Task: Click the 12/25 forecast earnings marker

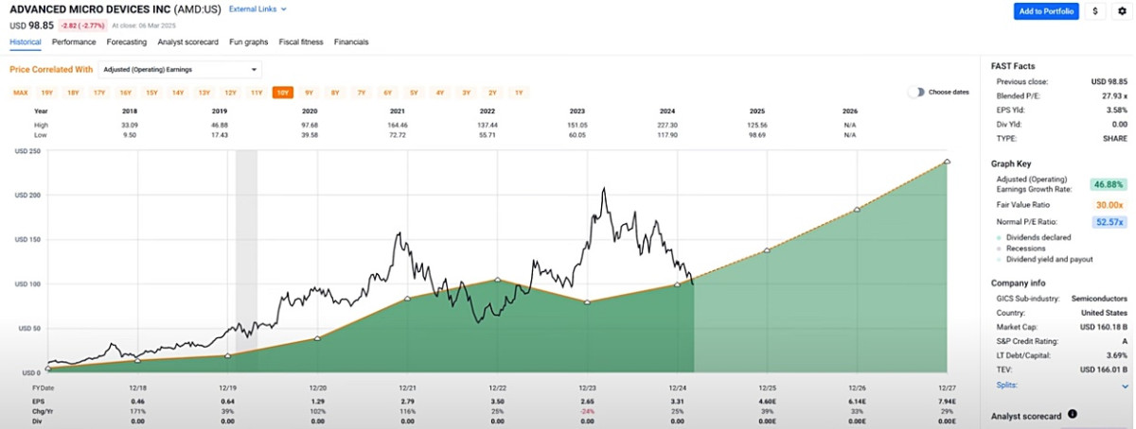Action: 767,249
